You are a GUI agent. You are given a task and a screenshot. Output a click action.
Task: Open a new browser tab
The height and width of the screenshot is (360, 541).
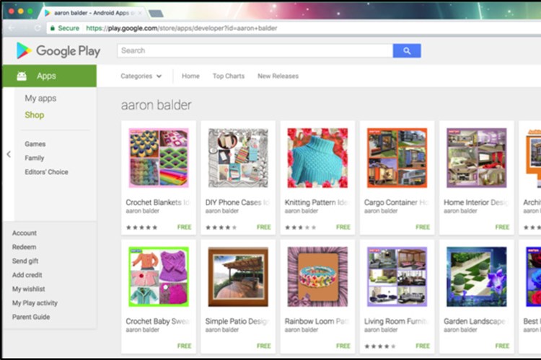coord(156,14)
